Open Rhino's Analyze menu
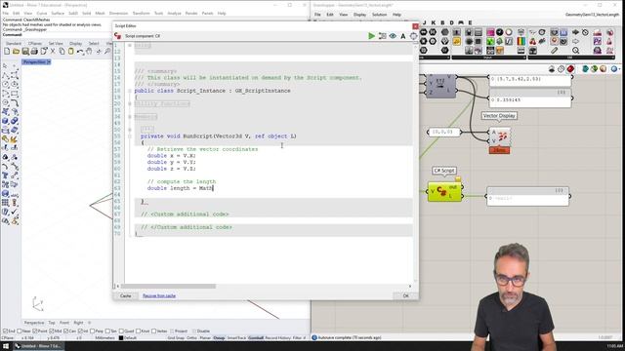The width and height of the screenshot is (625, 351). tap(174, 13)
